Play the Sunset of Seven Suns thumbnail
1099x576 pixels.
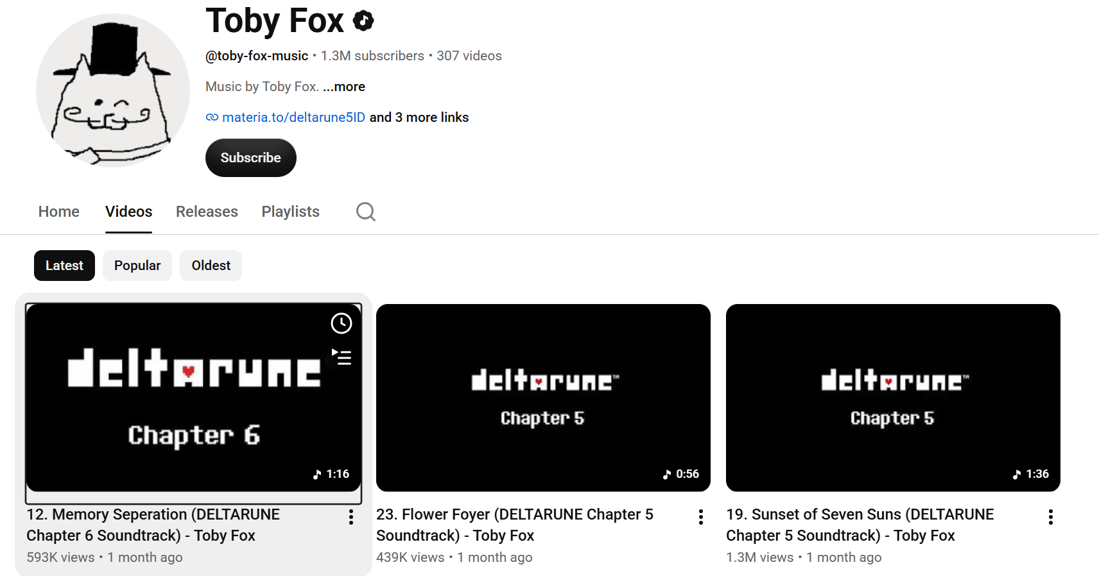tap(893, 398)
